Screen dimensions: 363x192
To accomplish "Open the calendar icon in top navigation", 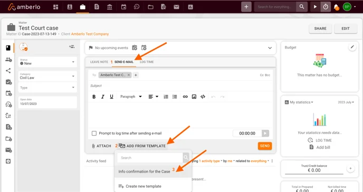I will point(123,7).
